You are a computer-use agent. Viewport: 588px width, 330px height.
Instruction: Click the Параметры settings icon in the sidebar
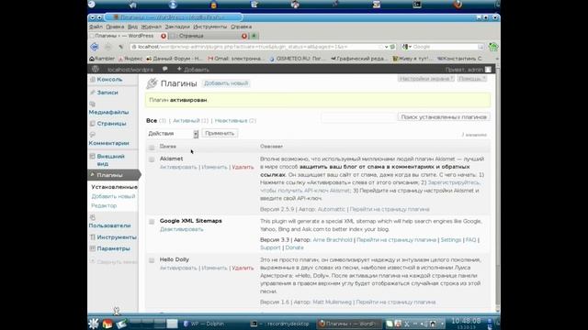pyautogui.click(x=93, y=248)
